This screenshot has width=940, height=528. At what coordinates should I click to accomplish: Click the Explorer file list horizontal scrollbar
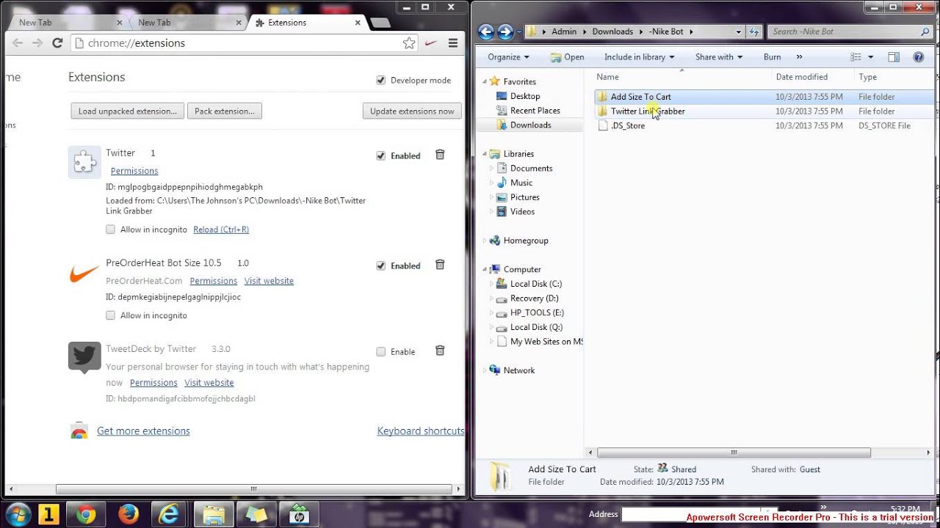point(734,452)
